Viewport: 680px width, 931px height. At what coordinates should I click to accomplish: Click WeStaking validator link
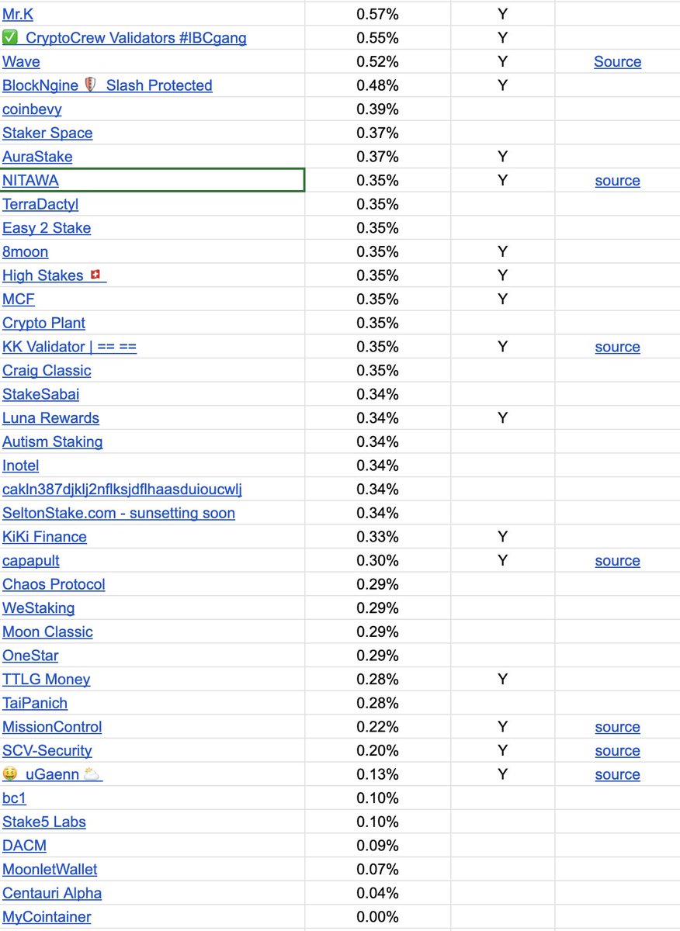[39, 608]
